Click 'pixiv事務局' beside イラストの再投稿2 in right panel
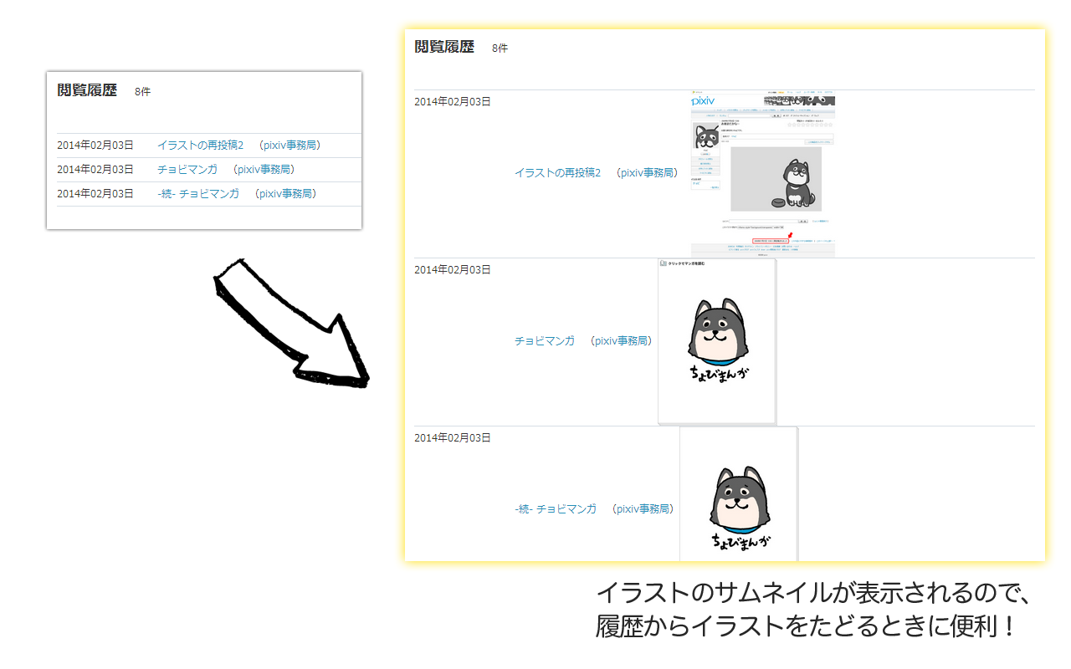This screenshot has height=669, width=1071. 647,173
